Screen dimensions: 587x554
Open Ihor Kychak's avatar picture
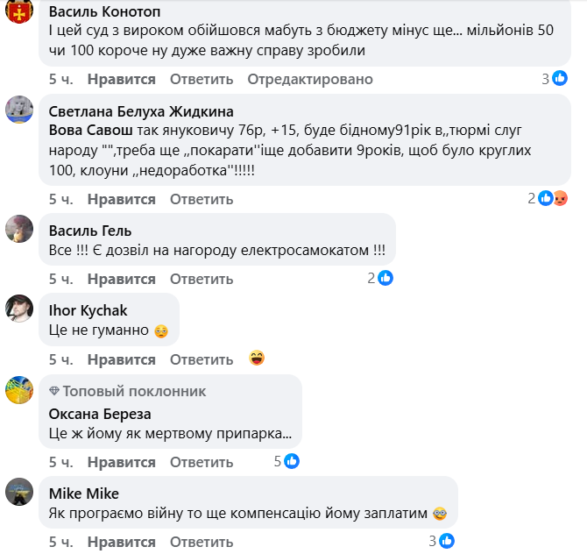click(x=19, y=309)
